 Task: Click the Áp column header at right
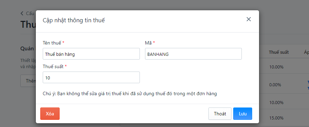307,52
